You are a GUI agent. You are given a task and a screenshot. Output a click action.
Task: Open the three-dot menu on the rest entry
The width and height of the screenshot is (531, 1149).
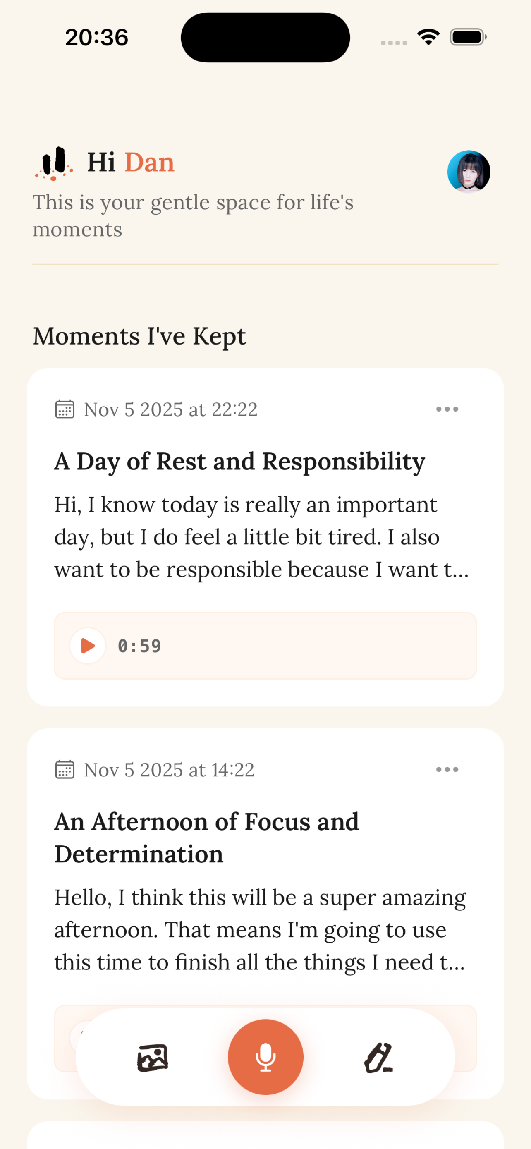(x=447, y=409)
